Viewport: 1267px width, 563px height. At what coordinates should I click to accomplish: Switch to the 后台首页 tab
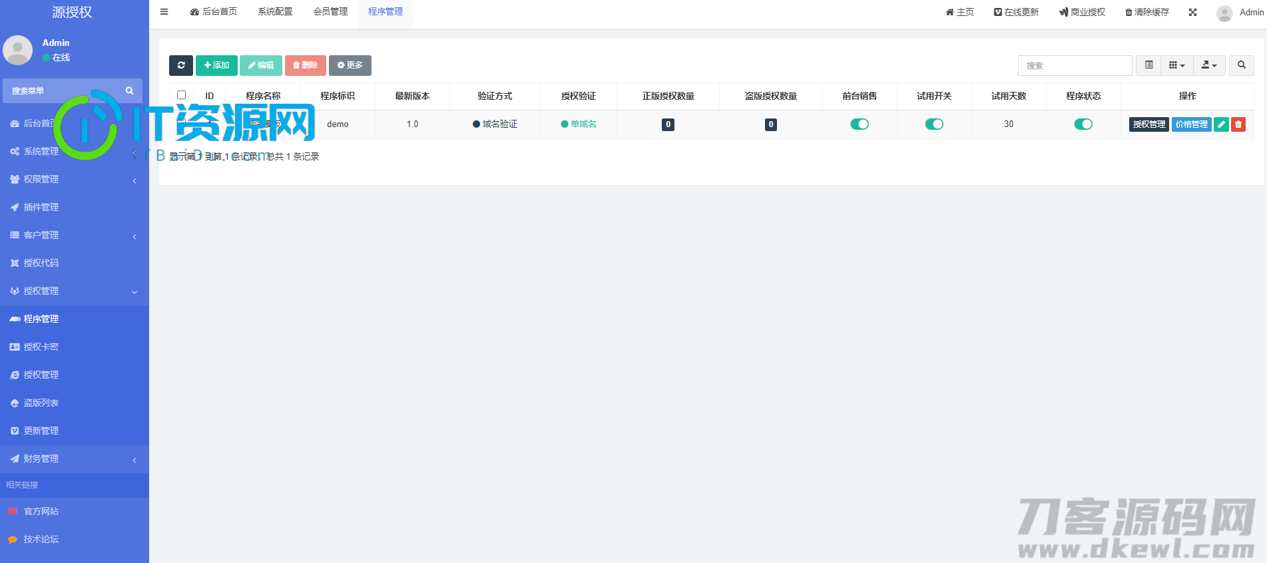click(x=214, y=12)
